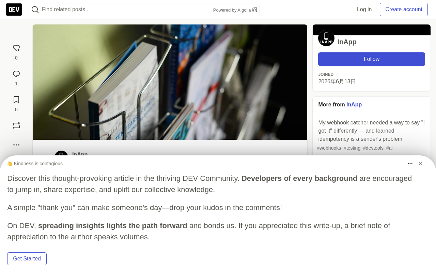Select the #ai tag

coord(389,148)
